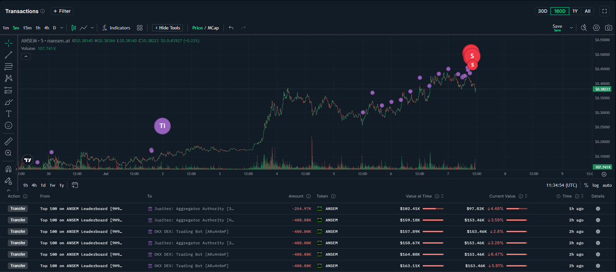Click the -254.97K amount cell
Screen dimensions: 616x272
pyautogui.click(x=301, y=208)
